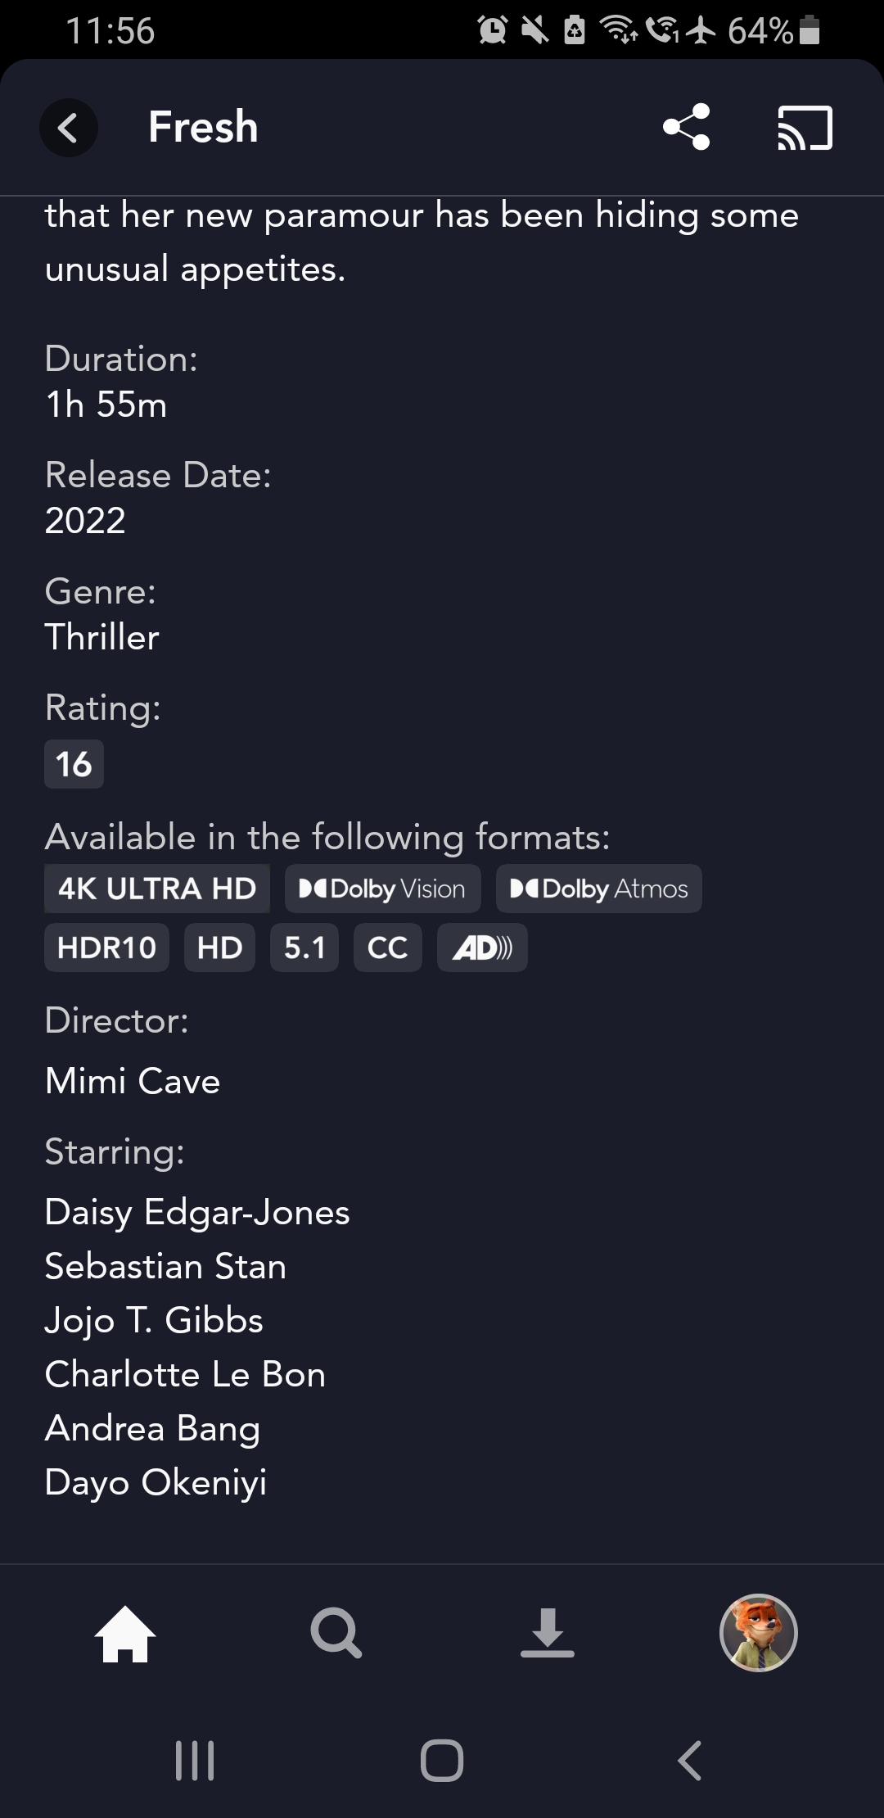Open the Search tab
This screenshot has height=1818, width=884.
pyautogui.click(x=336, y=1633)
